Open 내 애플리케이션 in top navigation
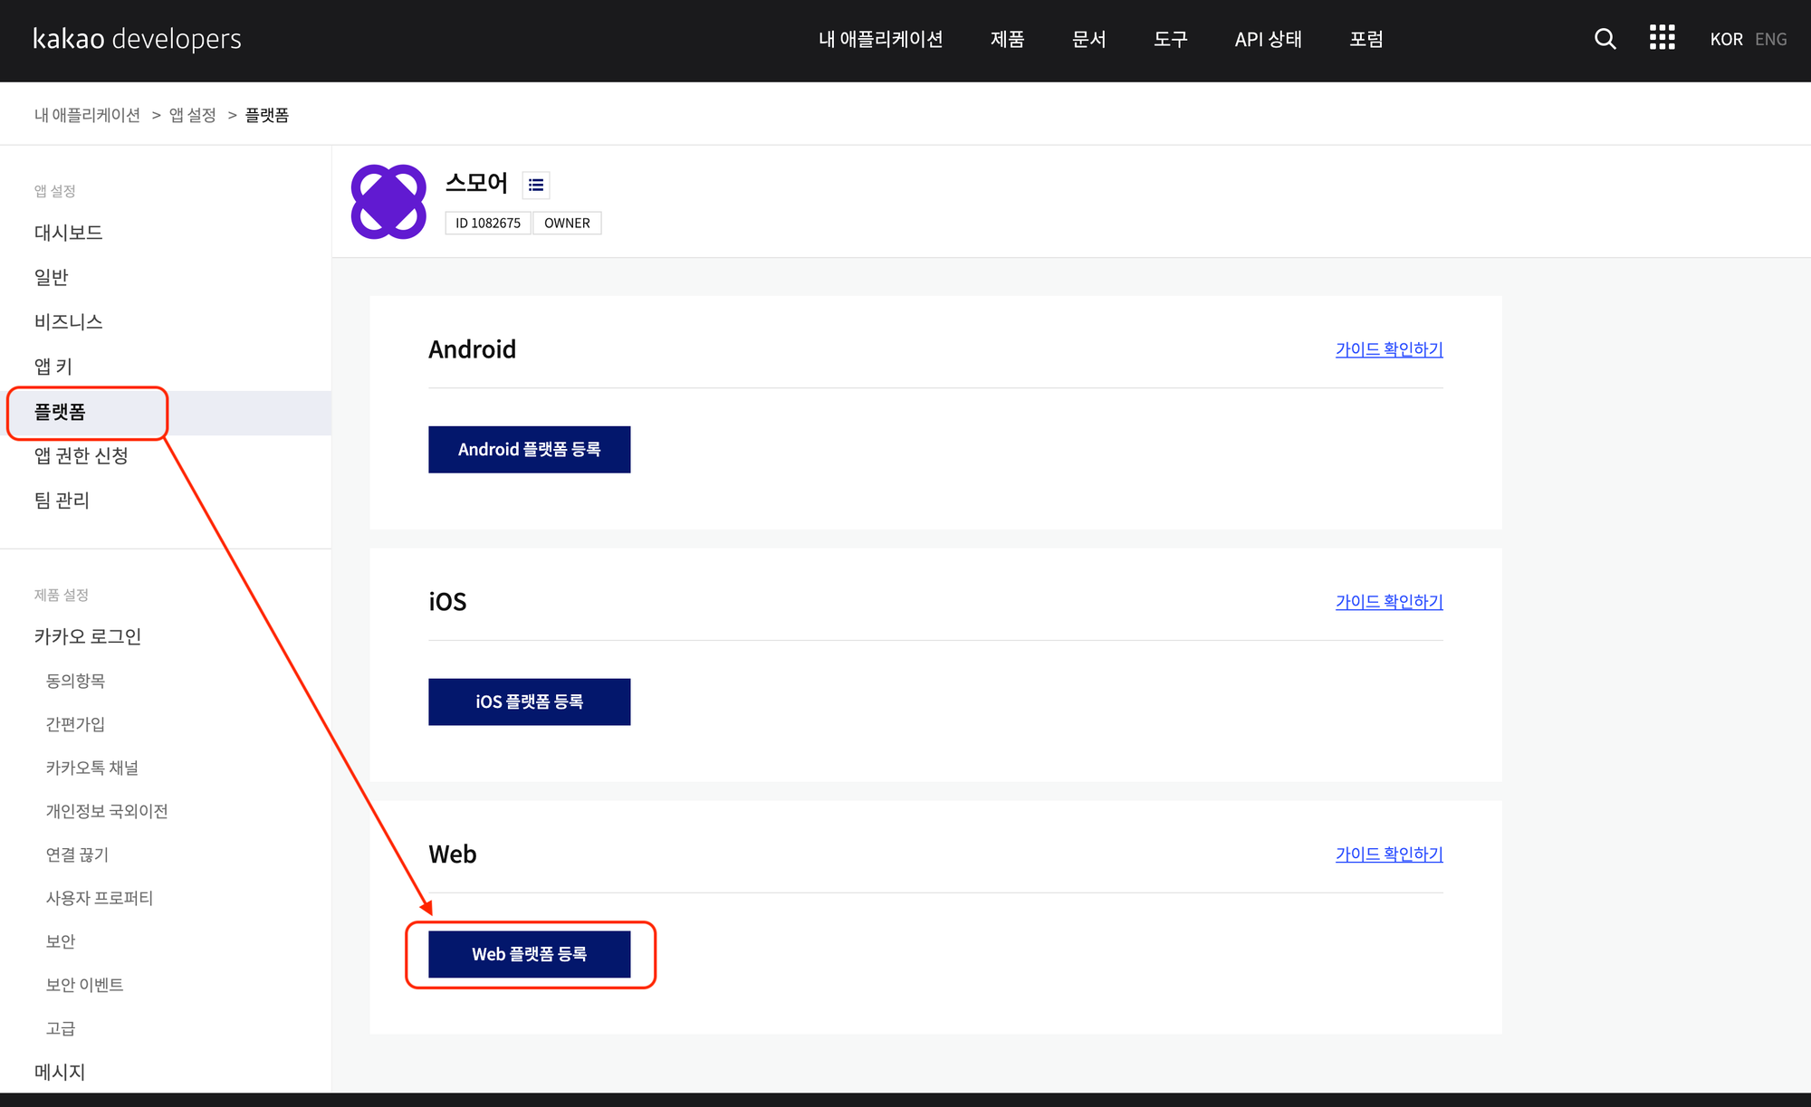1811x1107 pixels. (880, 39)
